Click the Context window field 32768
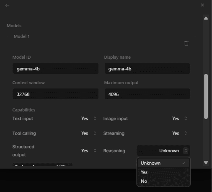Viewport: 212px width, 192px height. 55,94
